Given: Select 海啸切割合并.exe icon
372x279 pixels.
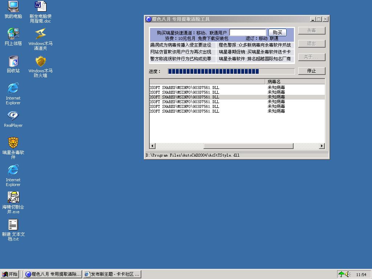Looking at the screenshot, I should [13, 197].
